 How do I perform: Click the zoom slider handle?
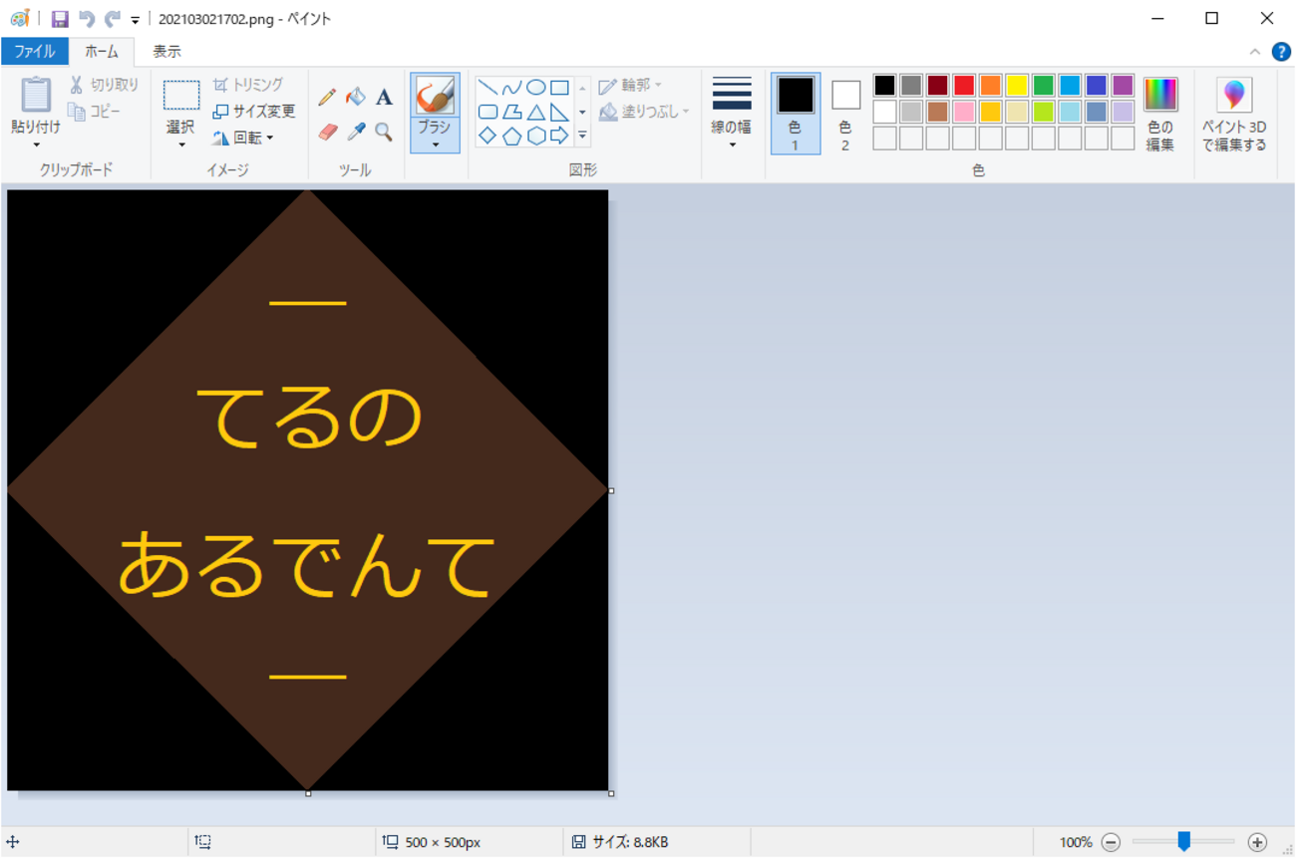coord(1183,842)
